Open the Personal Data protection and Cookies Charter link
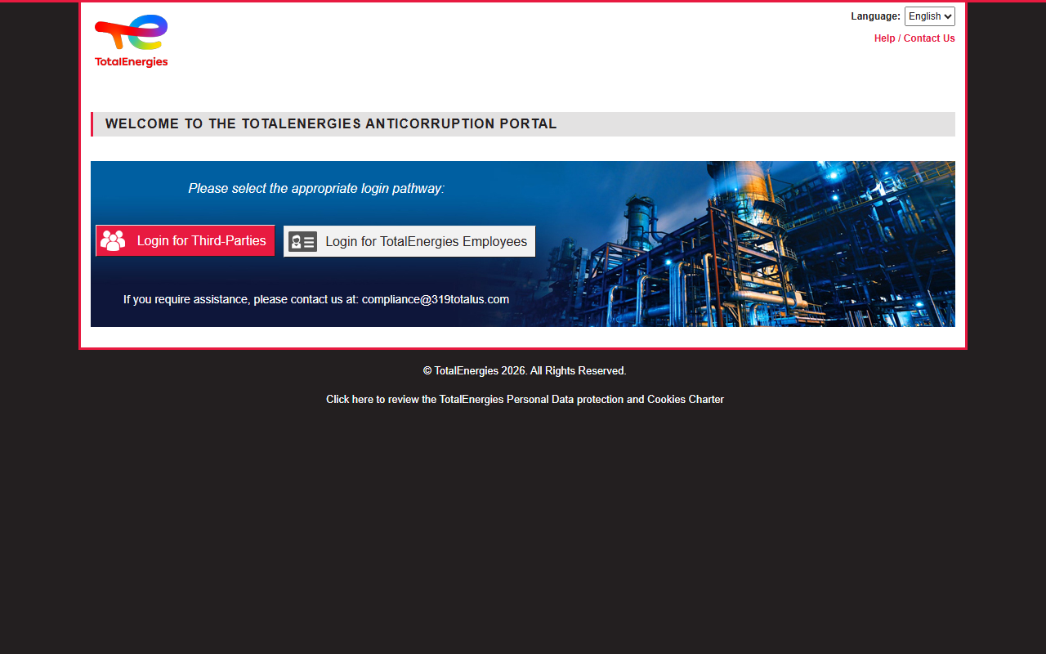 tap(525, 400)
